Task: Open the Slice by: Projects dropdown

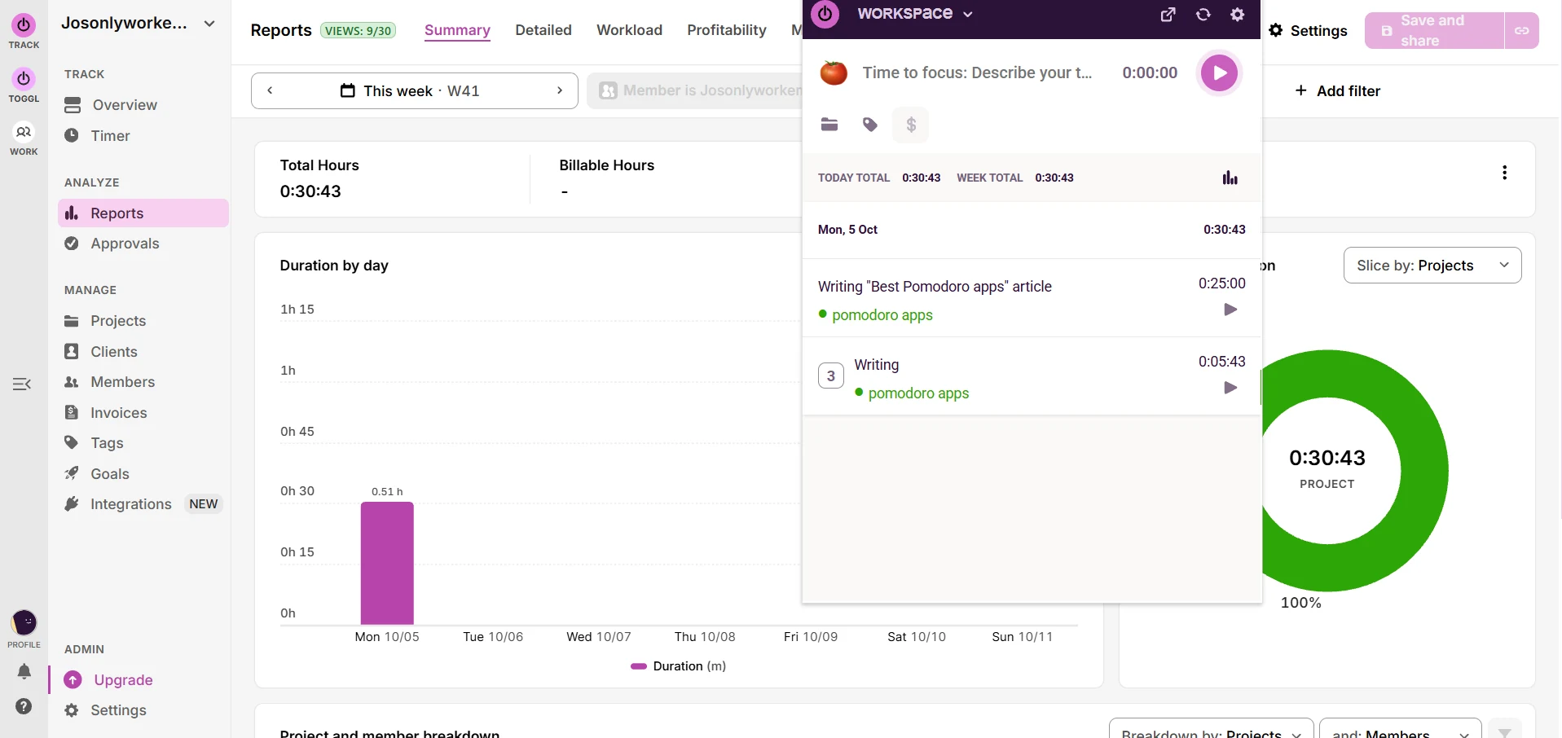Action: pos(1432,266)
